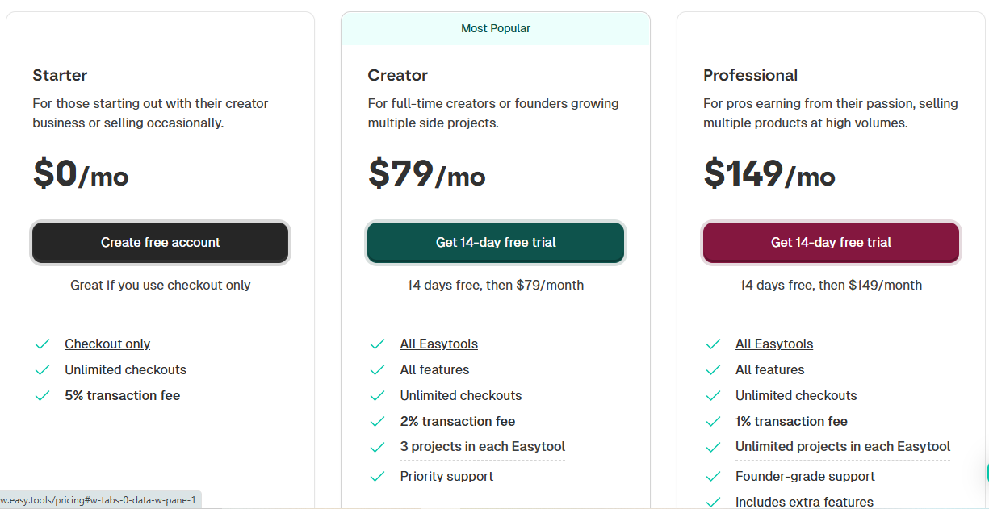Click All Easytools link under Professional plan
989x509 pixels.
click(773, 344)
